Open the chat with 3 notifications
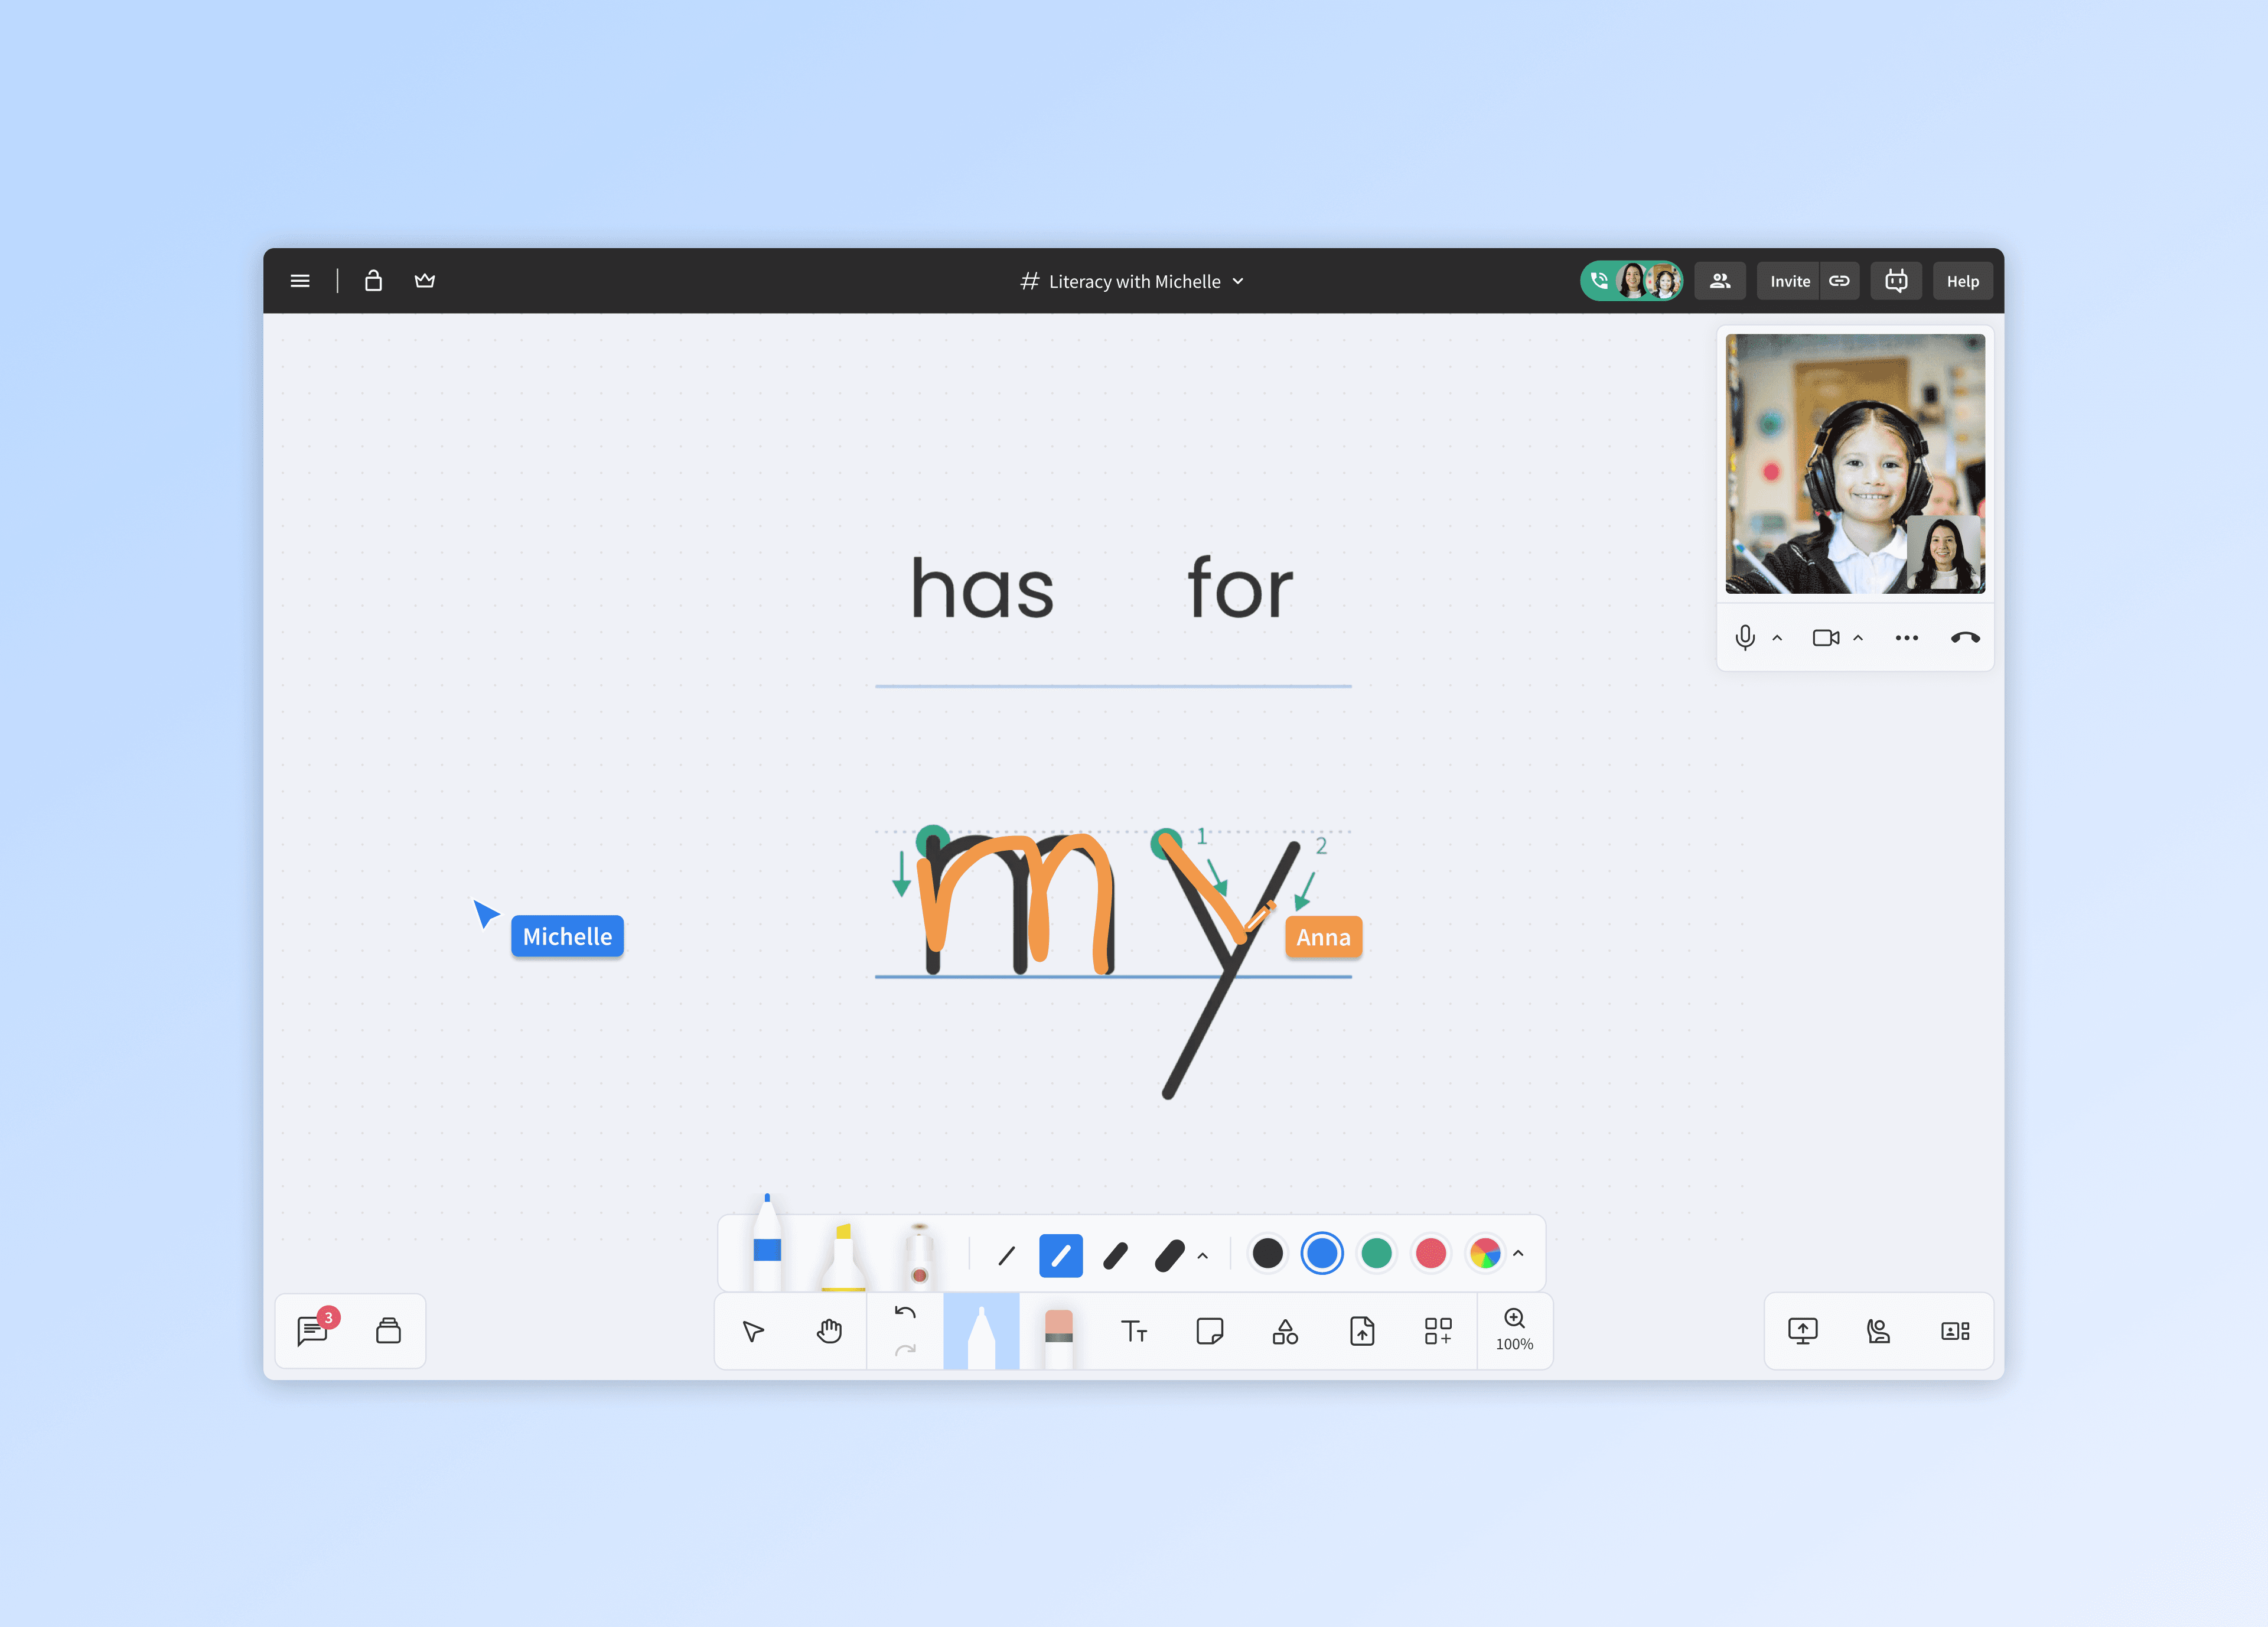The height and width of the screenshot is (1627, 2268). click(313, 1331)
